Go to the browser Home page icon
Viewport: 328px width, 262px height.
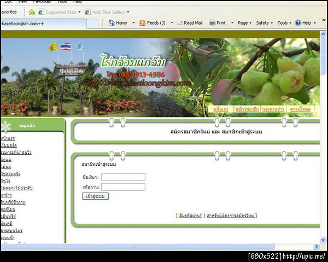tap(112, 22)
